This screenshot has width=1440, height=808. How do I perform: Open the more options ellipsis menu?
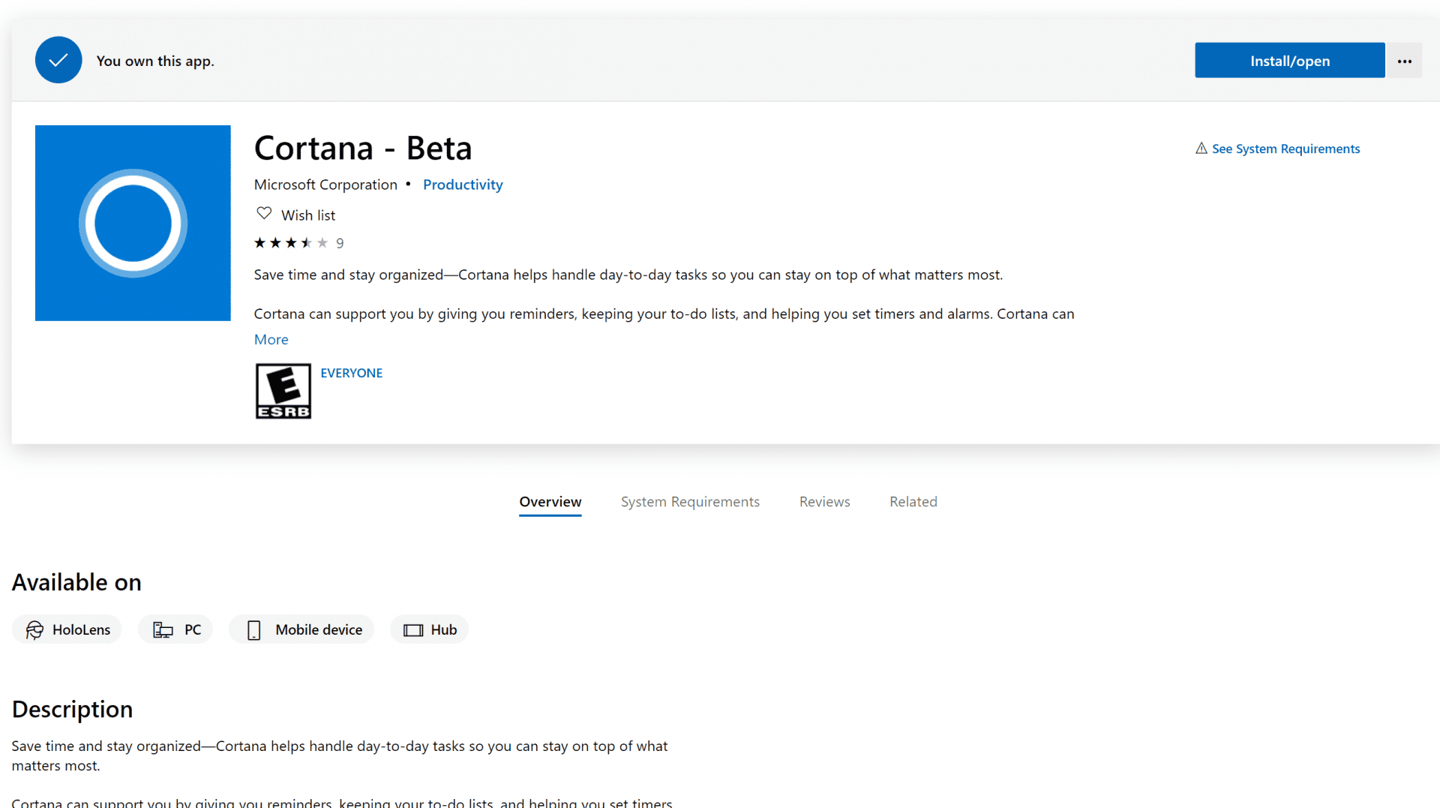click(x=1404, y=60)
